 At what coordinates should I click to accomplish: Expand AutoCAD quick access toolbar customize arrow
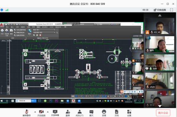(27, 24)
